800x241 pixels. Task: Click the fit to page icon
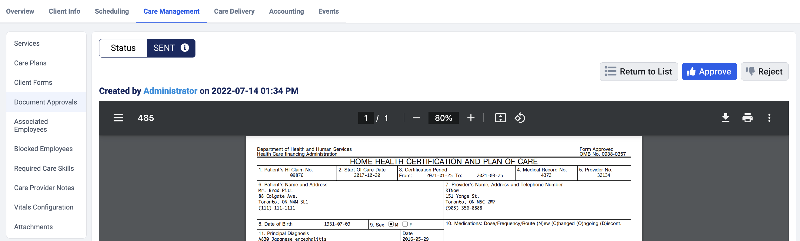[x=500, y=118]
